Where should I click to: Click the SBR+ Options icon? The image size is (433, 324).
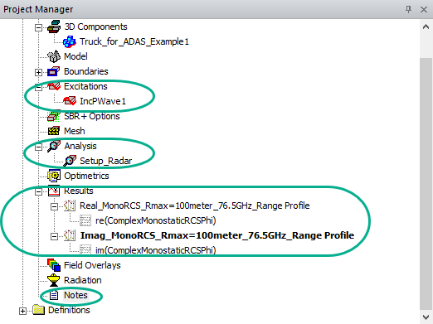[54, 116]
